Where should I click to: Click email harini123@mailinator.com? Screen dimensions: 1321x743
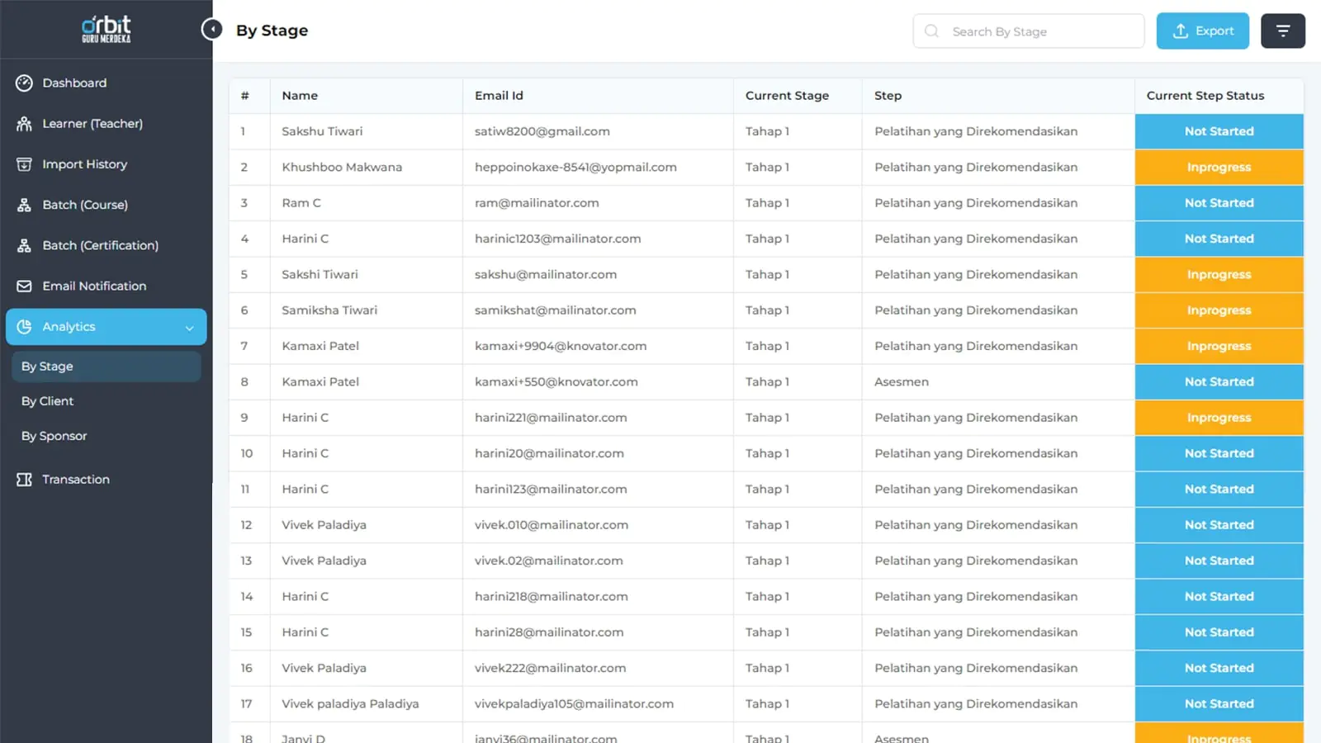click(551, 490)
